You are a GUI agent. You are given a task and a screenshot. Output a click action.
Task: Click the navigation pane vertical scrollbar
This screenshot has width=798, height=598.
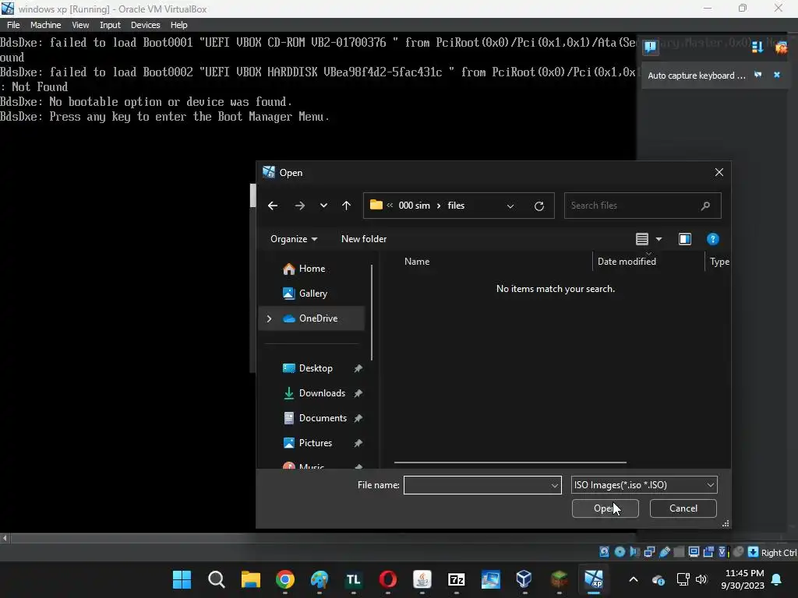click(x=372, y=311)
